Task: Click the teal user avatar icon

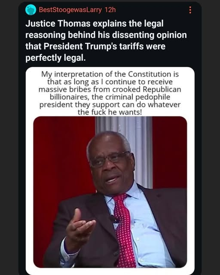Action: click(x=31, y=10)
